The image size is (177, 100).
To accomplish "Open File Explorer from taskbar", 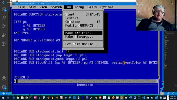I will pos(18,98).
